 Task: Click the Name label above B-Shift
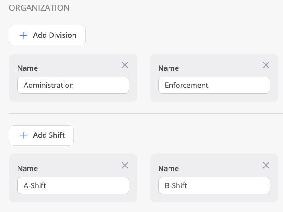[169, 169]
